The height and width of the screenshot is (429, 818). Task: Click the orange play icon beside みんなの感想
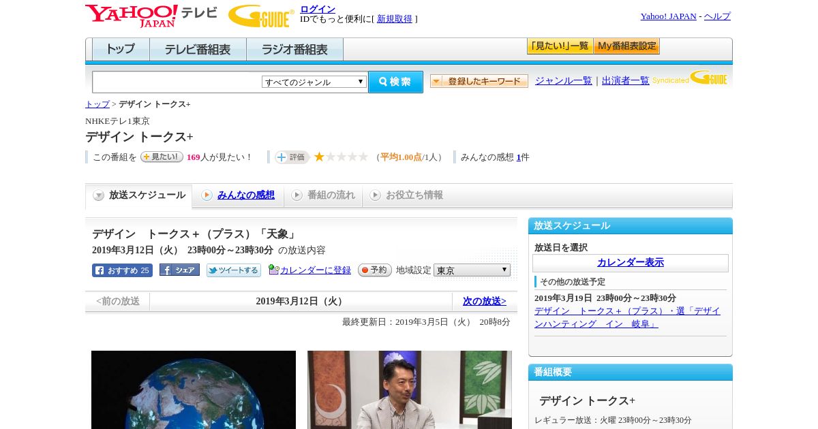point(207,195)
